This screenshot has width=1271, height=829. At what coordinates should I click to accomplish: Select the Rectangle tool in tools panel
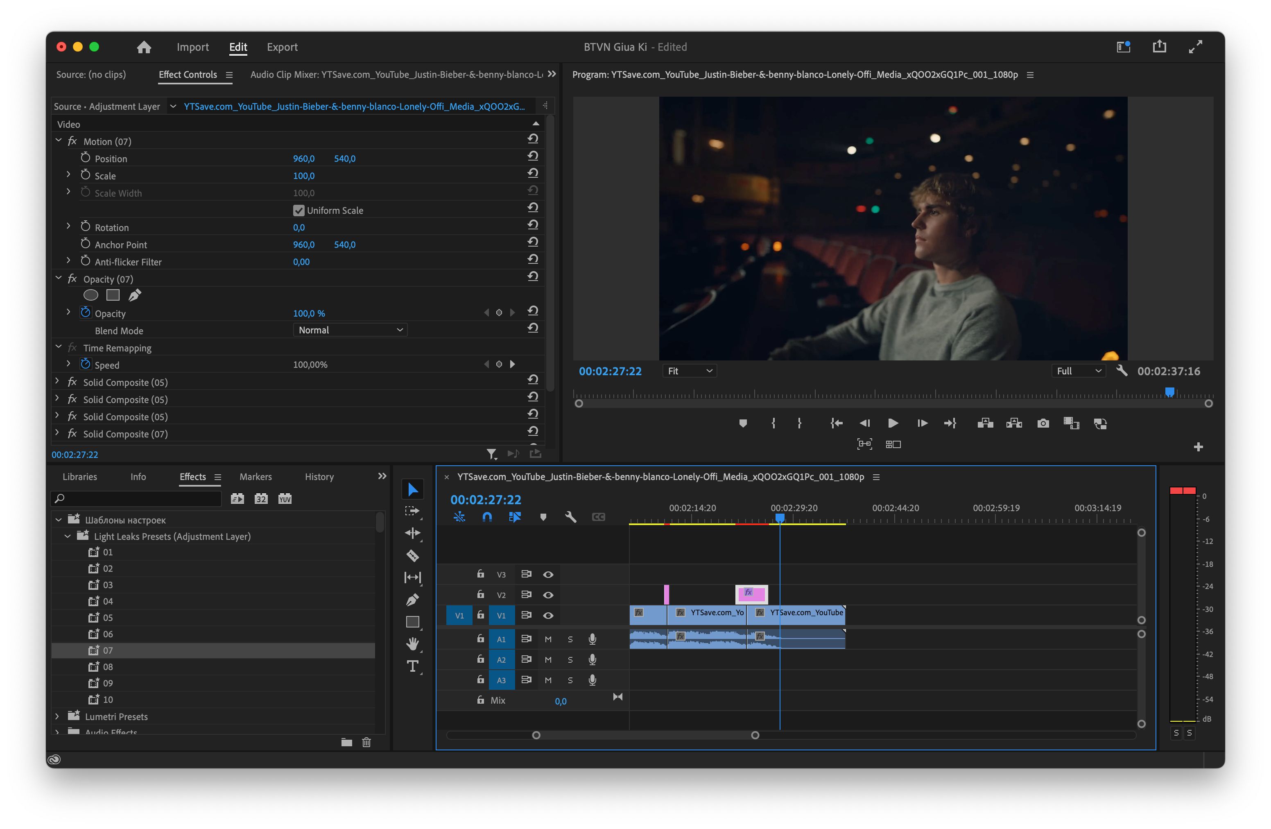(x=412, y=622)
